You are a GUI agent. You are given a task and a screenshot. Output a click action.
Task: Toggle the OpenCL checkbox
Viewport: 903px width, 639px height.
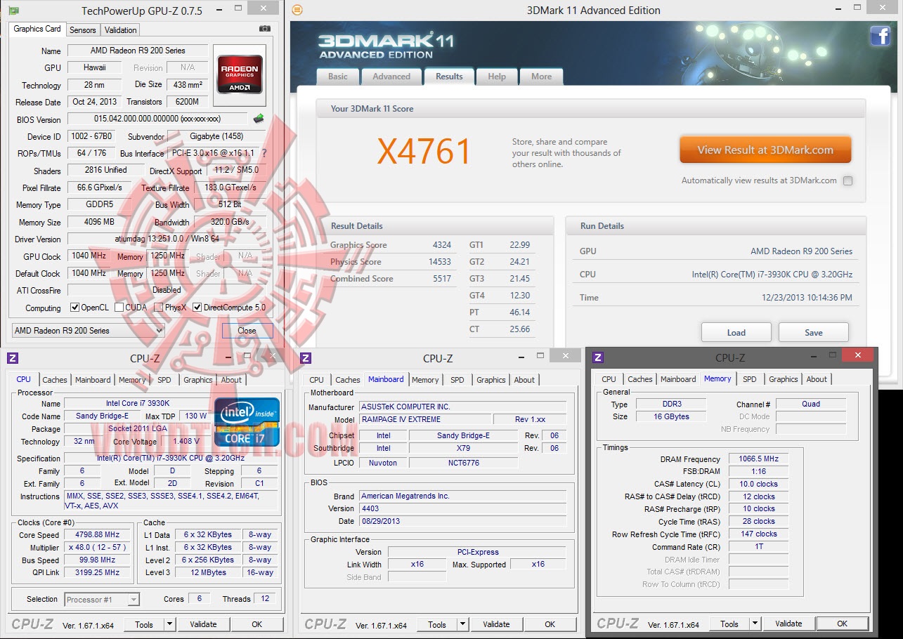tap(75, 308)
